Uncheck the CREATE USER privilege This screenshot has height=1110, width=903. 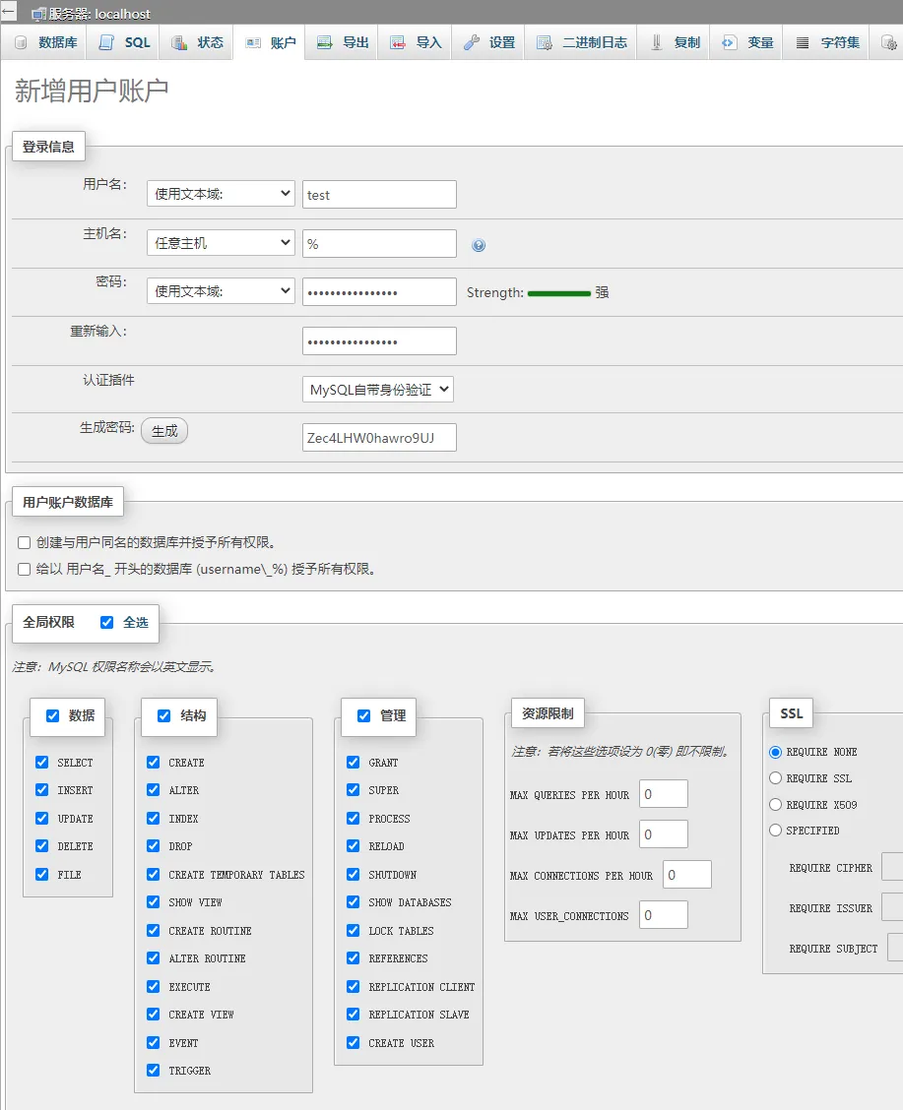click(x=353, y=1043)
